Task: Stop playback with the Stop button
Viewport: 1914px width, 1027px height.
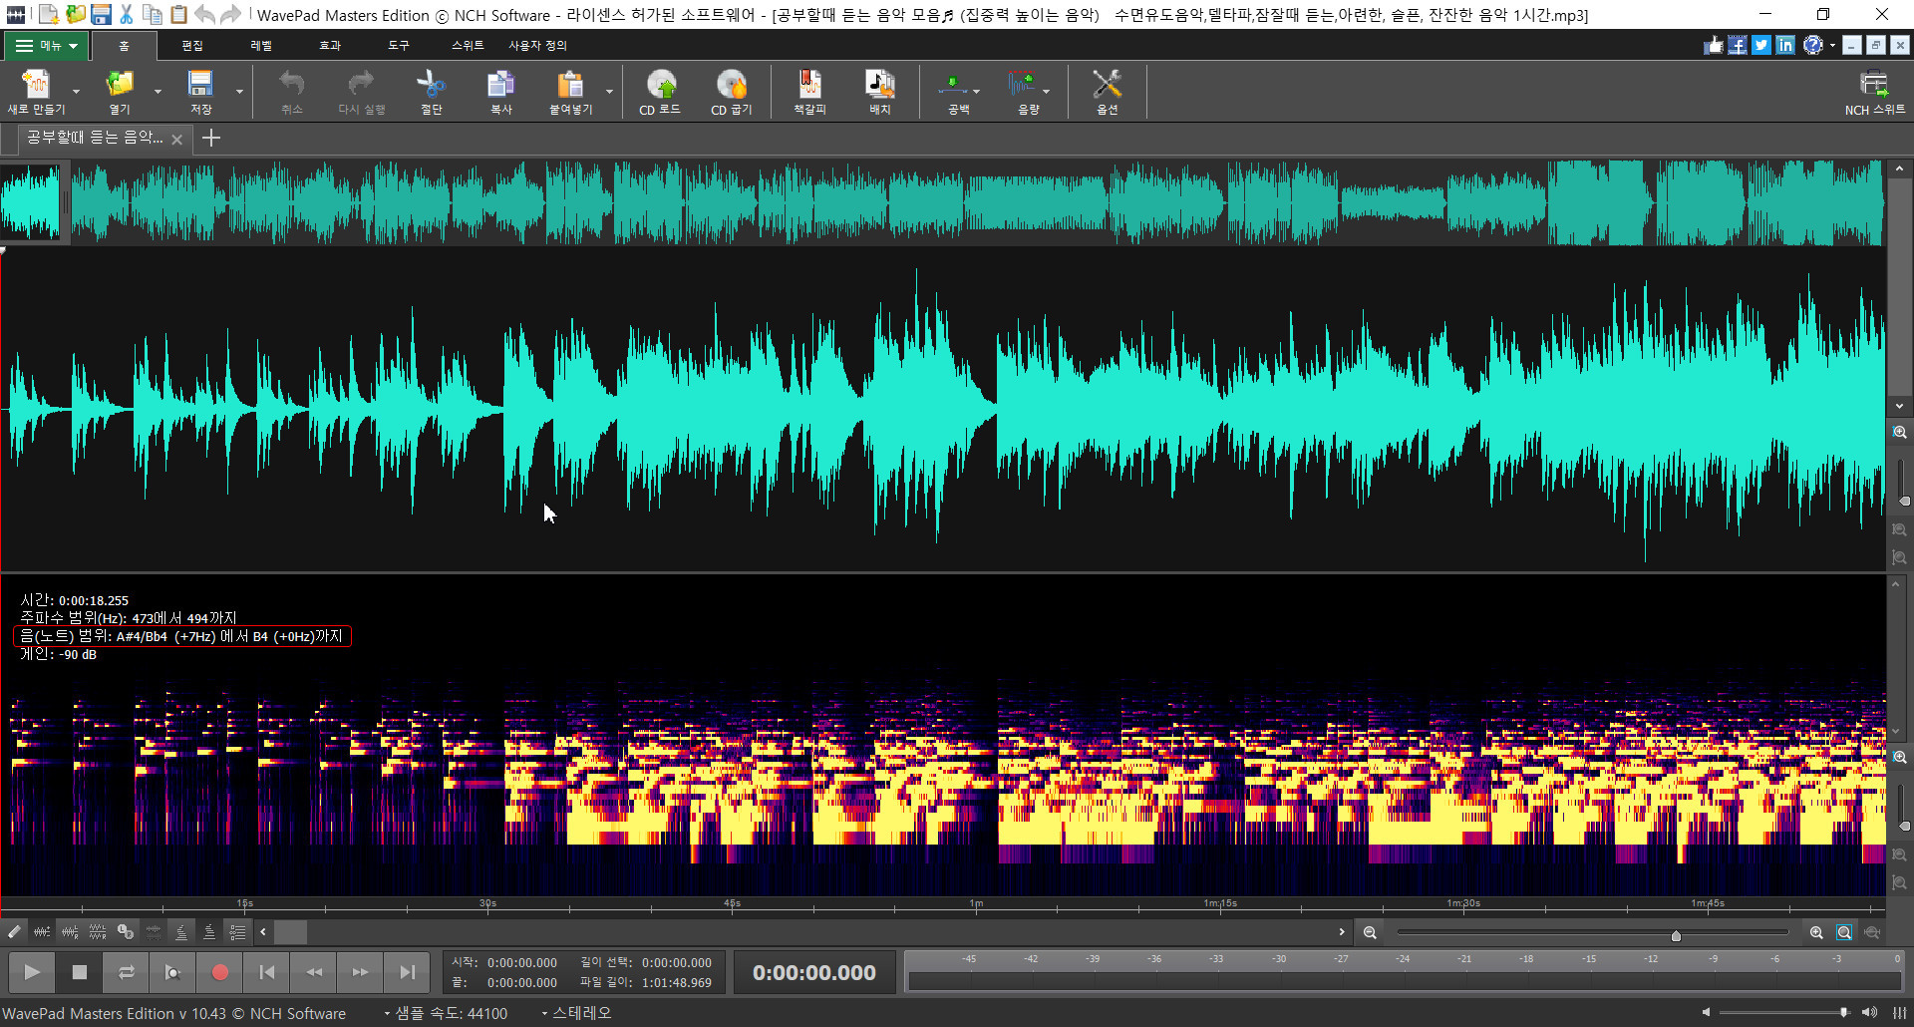Action: (x=79, y=972)
